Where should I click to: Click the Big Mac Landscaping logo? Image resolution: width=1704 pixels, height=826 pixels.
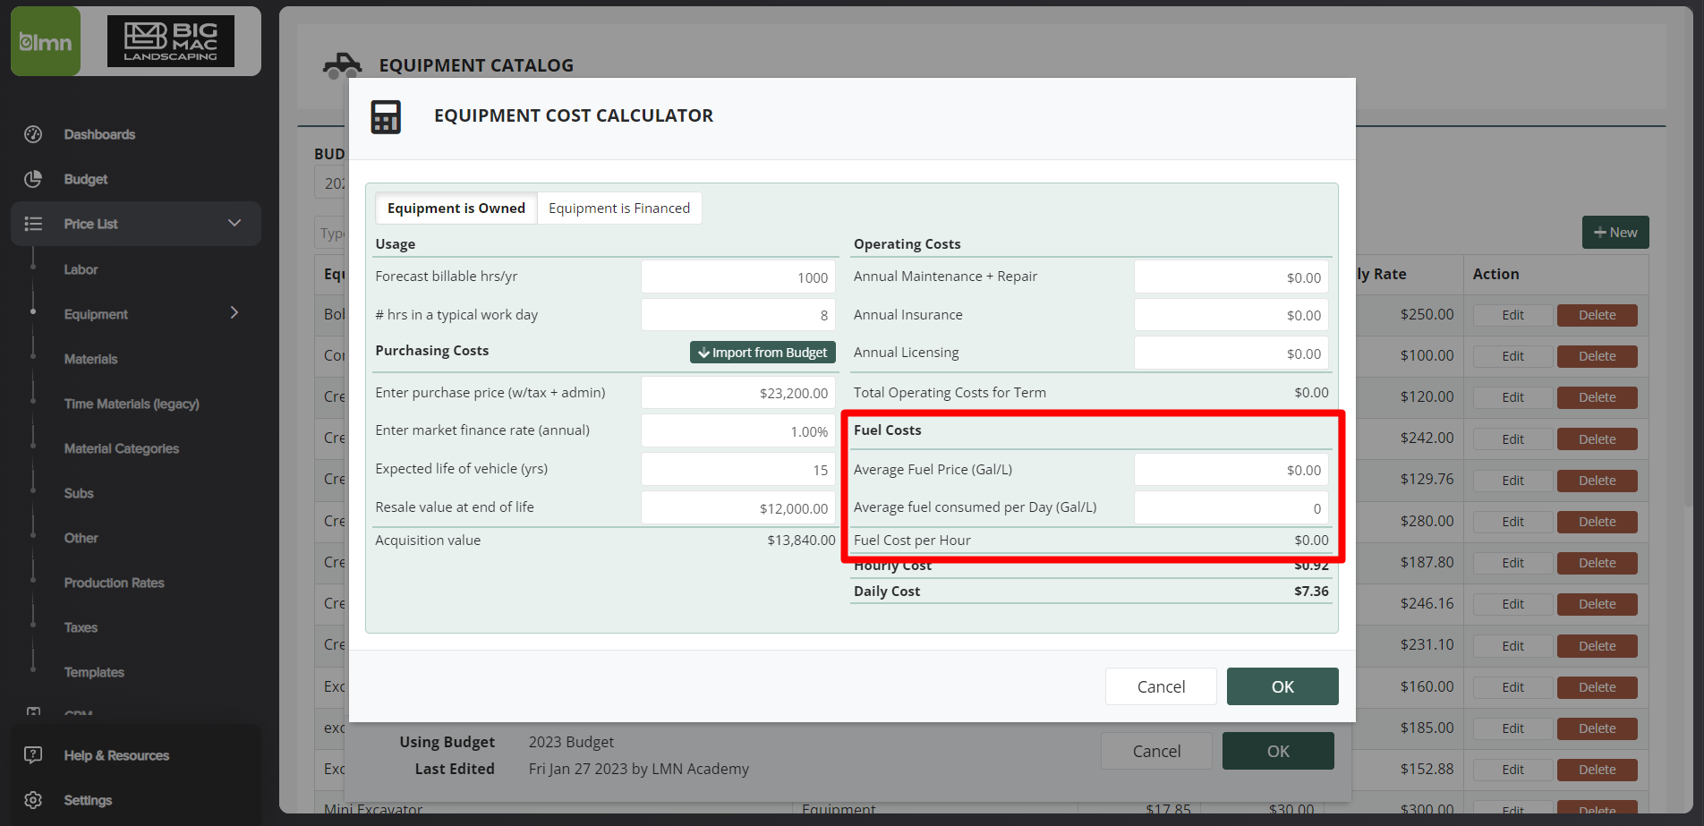point(171,41)
